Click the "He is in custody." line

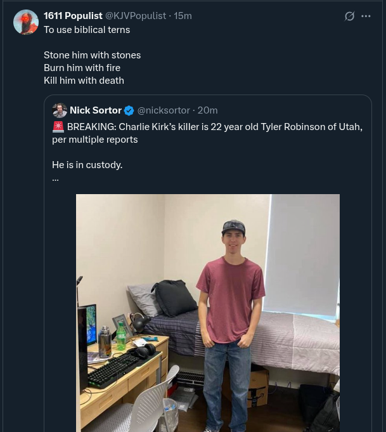[x=87, y=165]
